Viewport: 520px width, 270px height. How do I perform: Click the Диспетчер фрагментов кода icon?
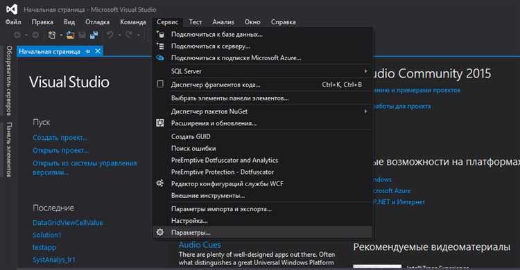point(160,84)
